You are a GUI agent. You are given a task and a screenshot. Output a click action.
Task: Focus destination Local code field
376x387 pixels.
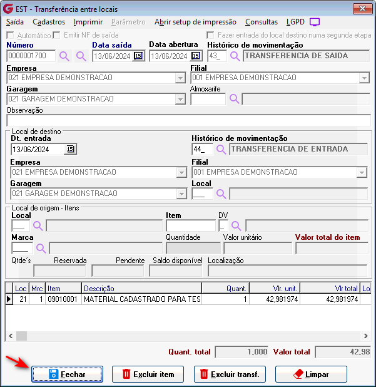[203, 194]
